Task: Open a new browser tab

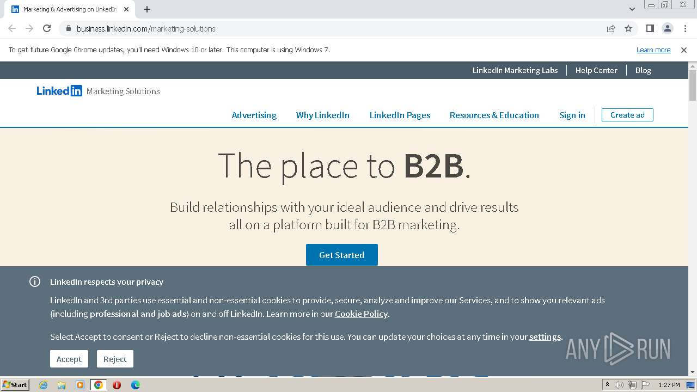Action: [x=147, y=9]
